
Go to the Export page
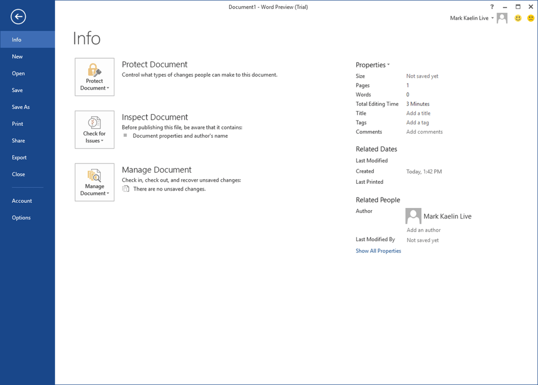(27, 157)
